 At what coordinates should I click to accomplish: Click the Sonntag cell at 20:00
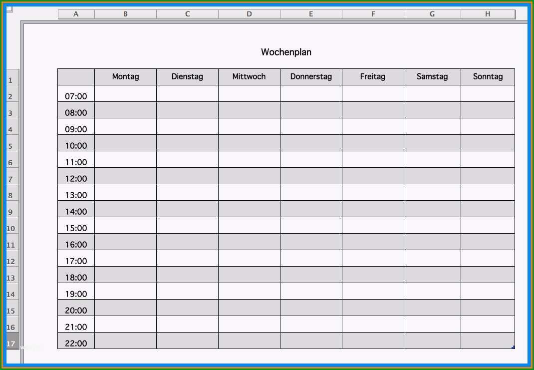click(488, 308)
